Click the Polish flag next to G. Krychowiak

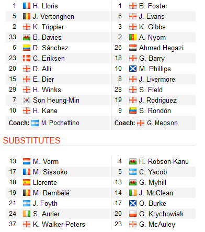(x=133, y=214)
